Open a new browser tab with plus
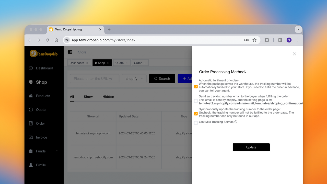The height and width of the screenshot is (184, 327). (109, 29)
